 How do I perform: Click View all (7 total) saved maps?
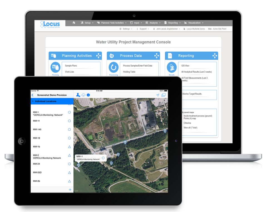190,128
